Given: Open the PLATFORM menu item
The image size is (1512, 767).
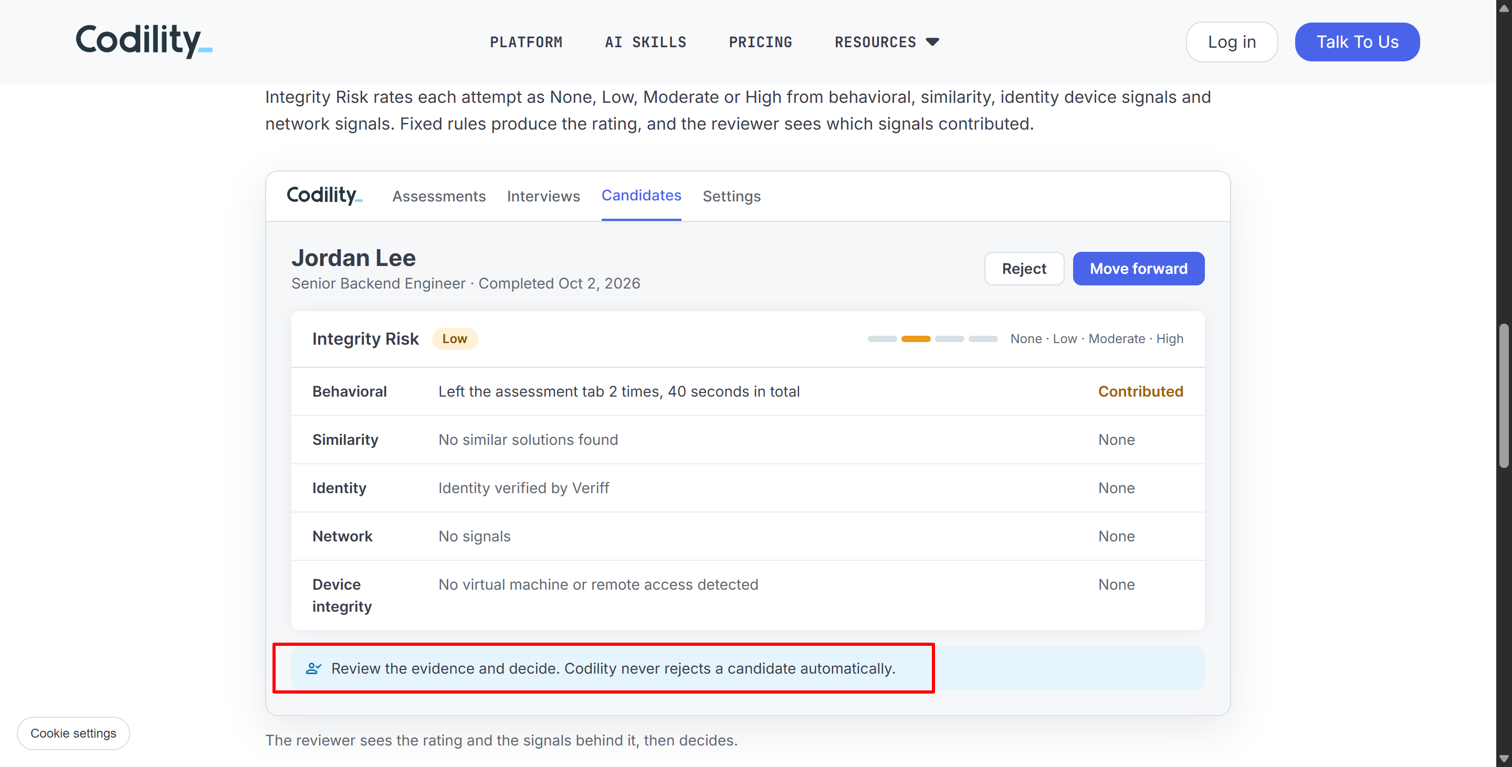Looking at the screenshot, I should click(x=526, y=42).
